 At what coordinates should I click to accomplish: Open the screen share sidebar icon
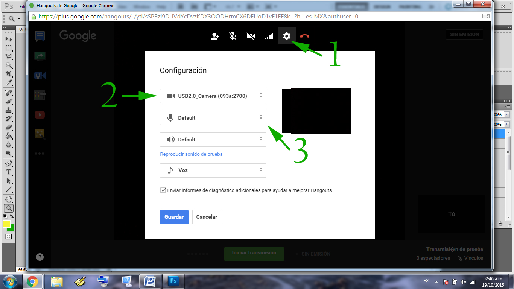pos(40,56)
